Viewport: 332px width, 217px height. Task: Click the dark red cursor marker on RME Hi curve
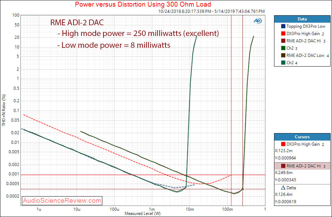242,189
